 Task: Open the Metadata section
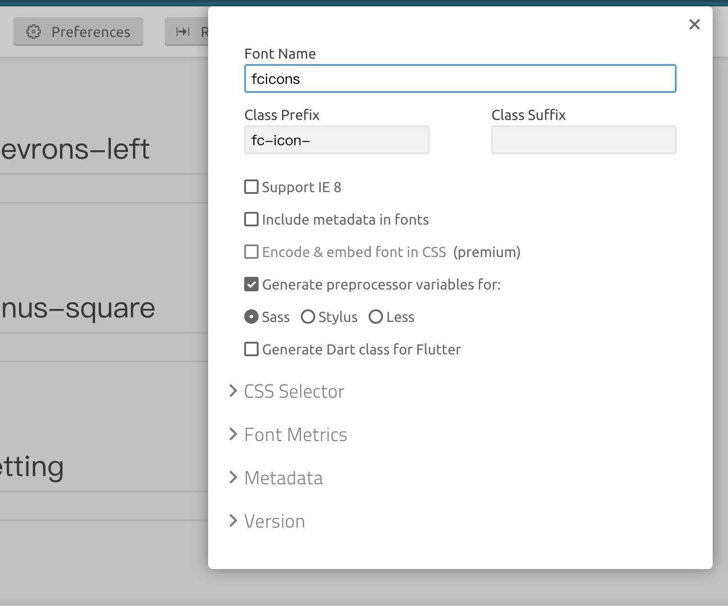pyautogui.click(x=276, y=477)
